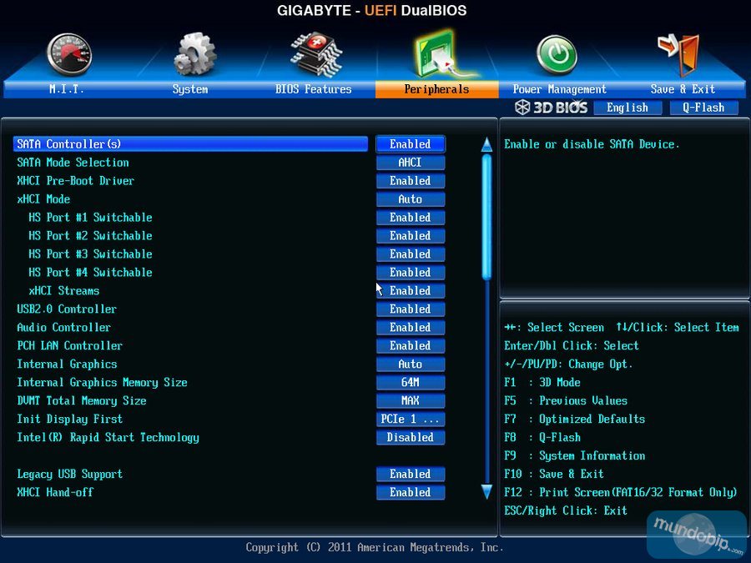The width and height of the screenshot is (751, 563).
Task: Click the F7 Optimized Defaults help line
Action: (575, 419)
